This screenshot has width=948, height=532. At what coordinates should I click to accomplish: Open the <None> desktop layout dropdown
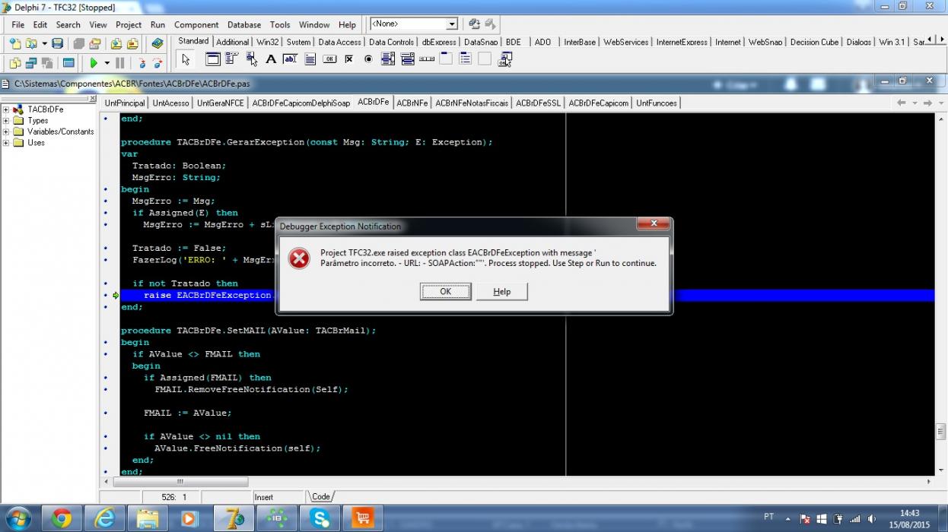click(x=452, y=24)
